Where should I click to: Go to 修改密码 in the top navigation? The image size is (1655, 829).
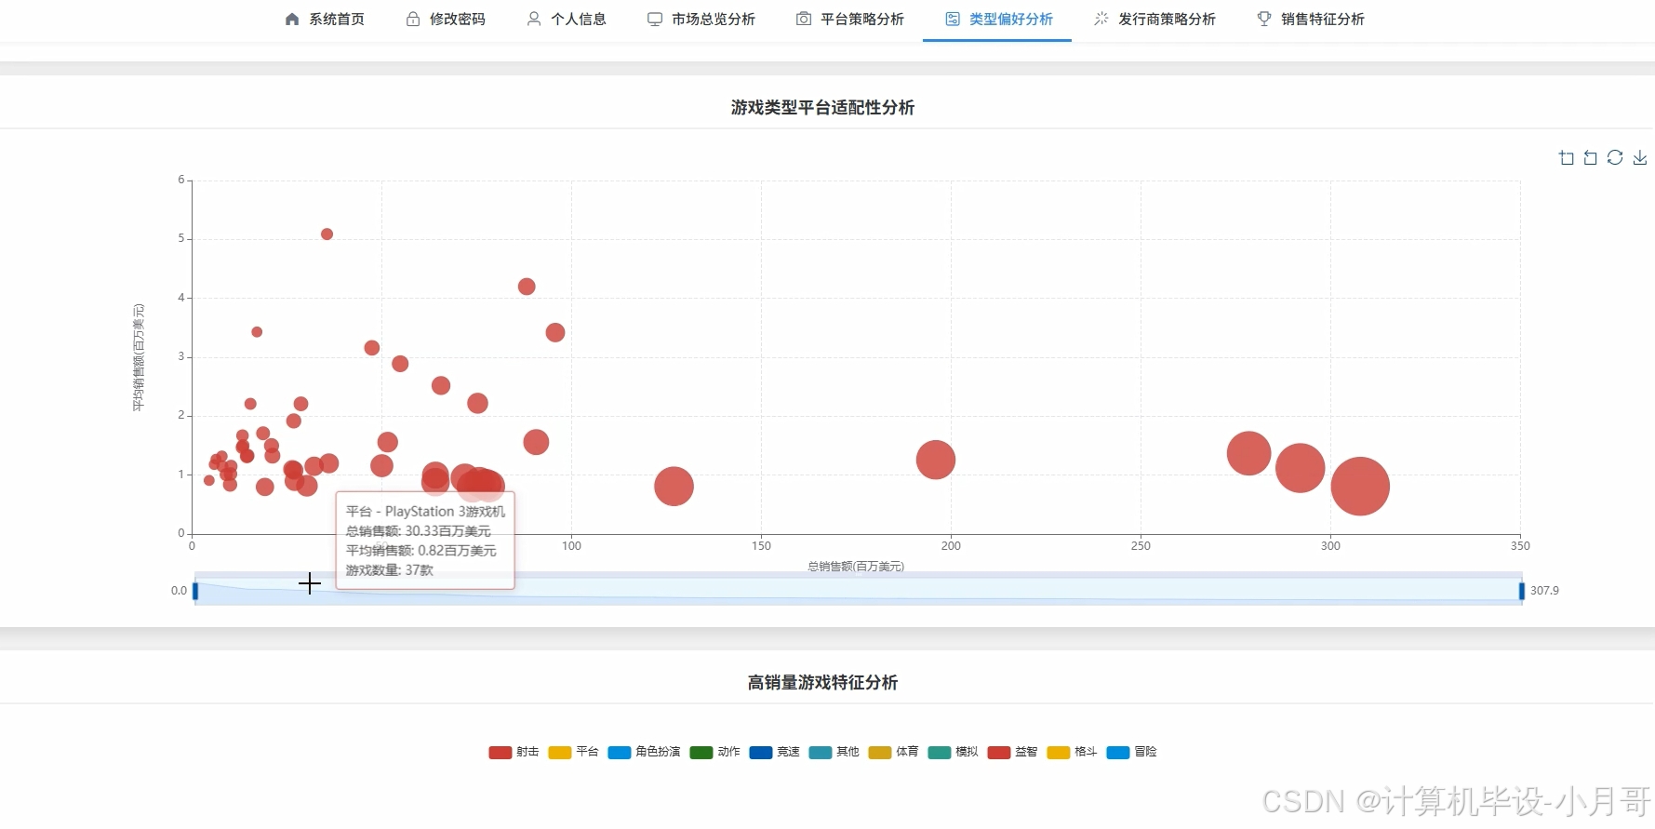point(446,19)
